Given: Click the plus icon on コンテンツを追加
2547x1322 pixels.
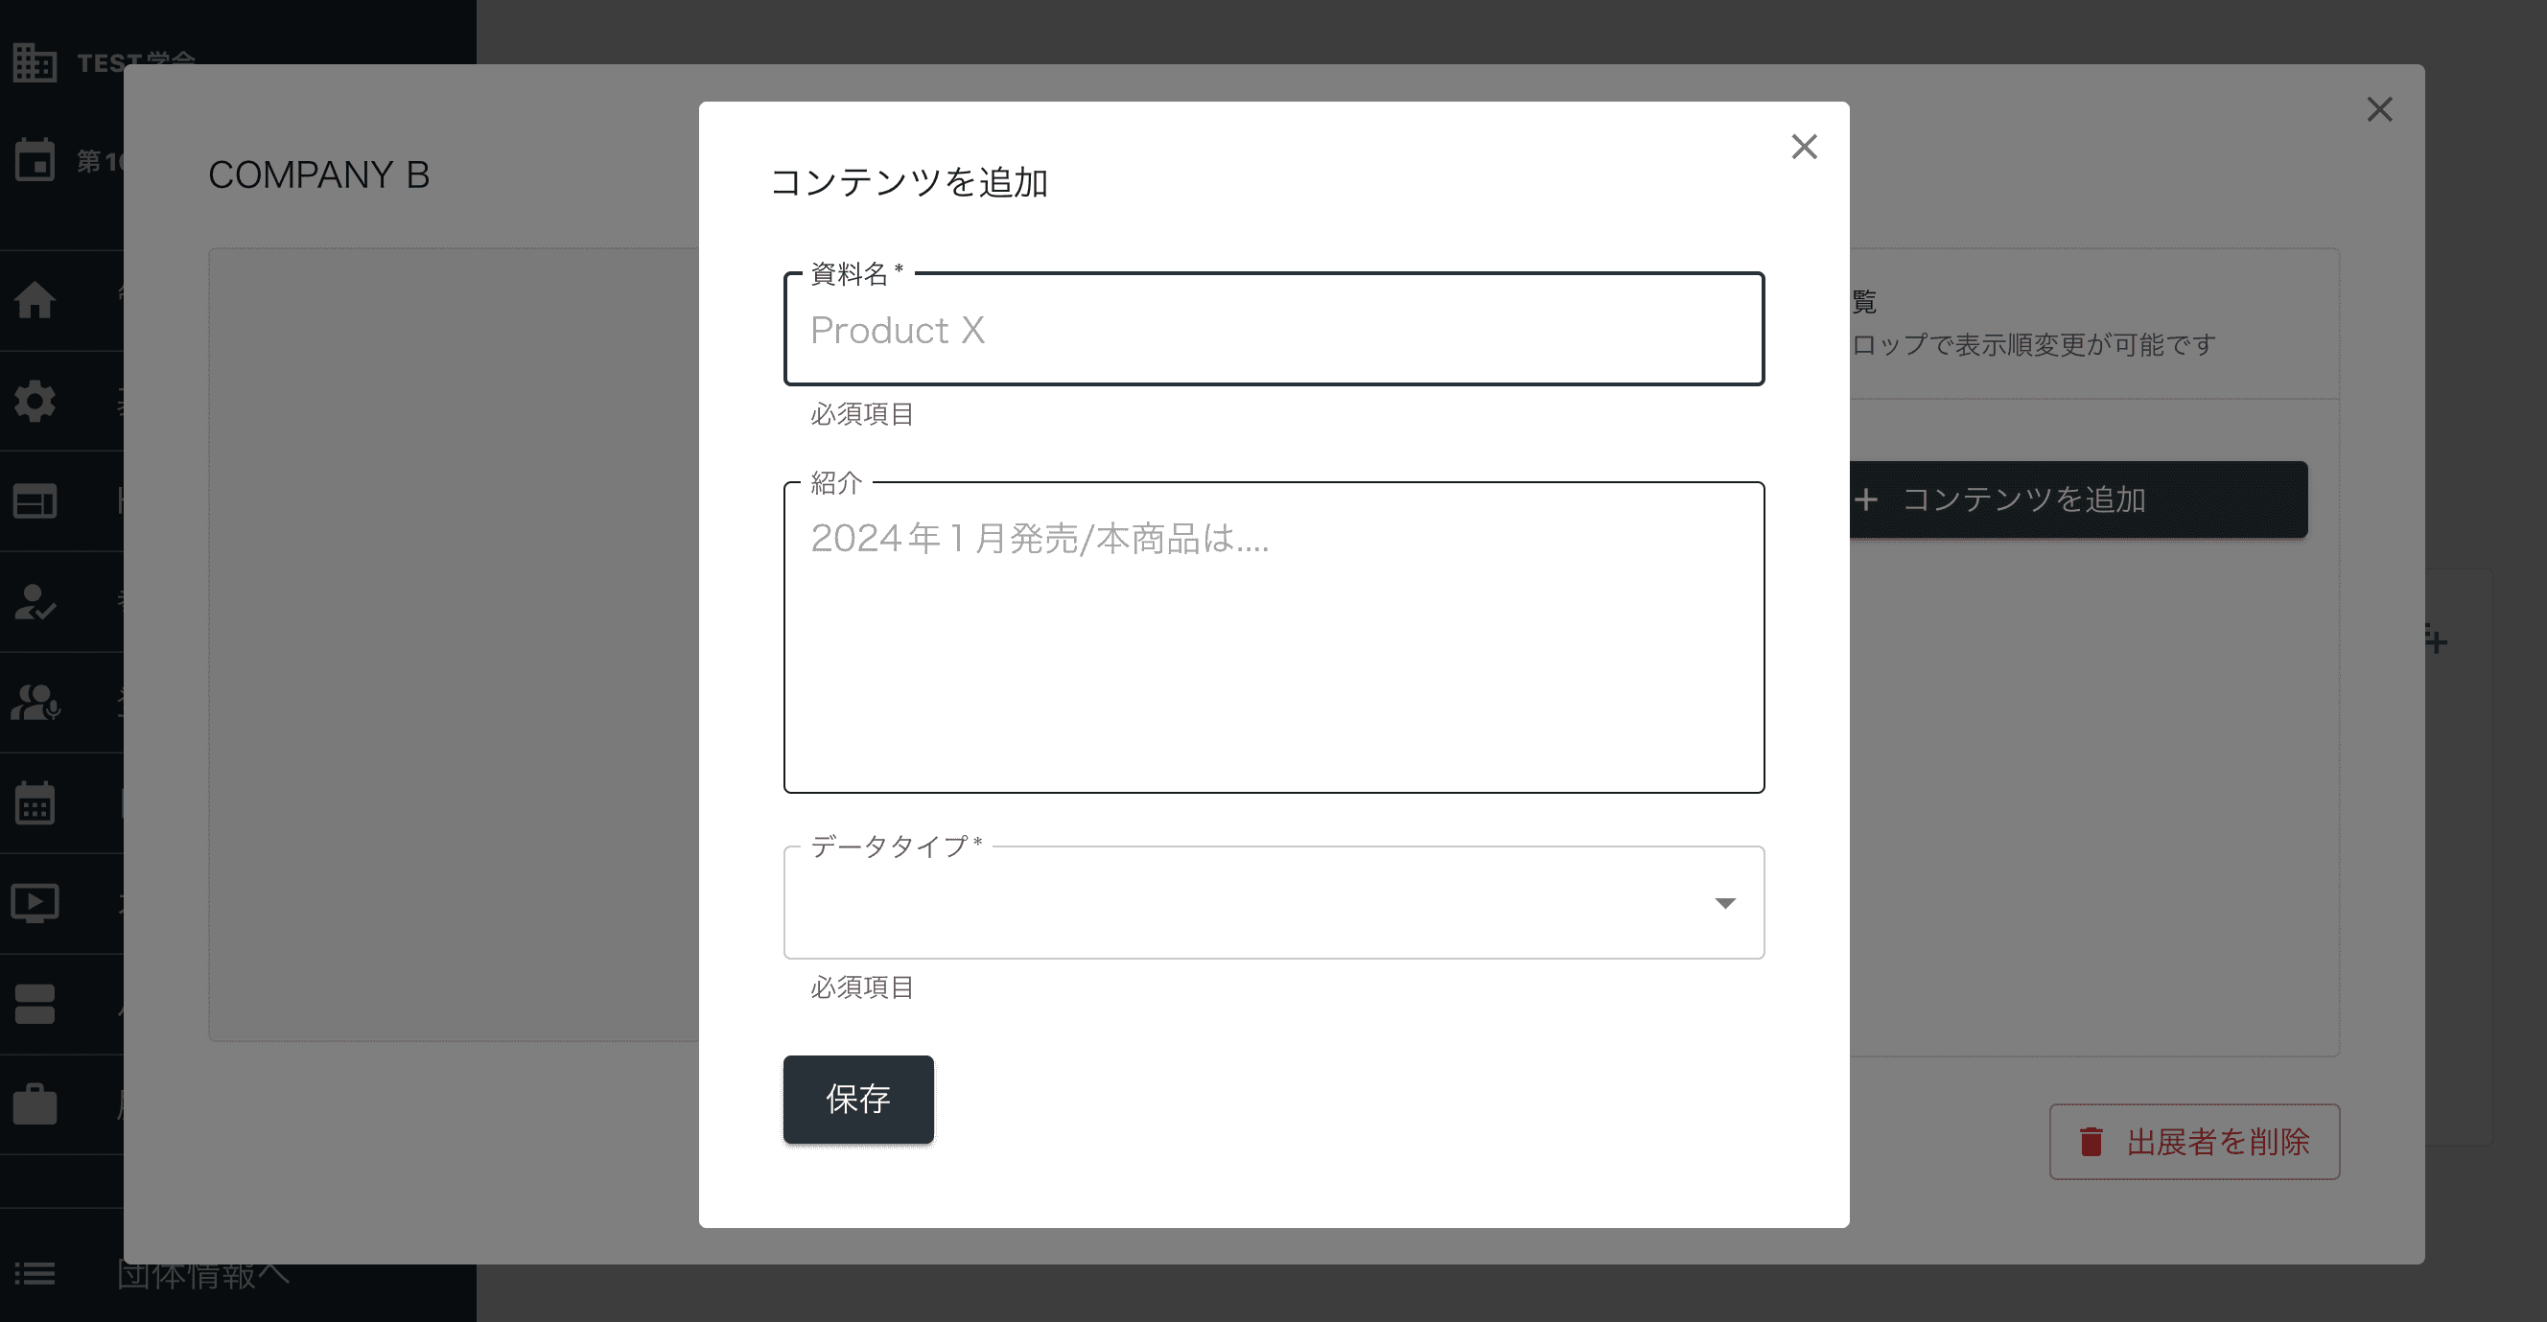Looking at the screenshot, I should 1866,499.
